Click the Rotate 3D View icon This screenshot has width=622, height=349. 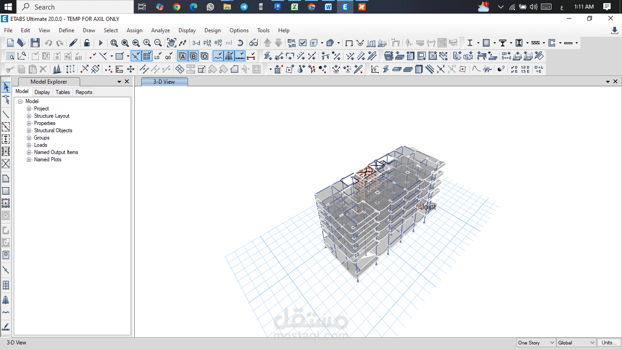[240, 43]
